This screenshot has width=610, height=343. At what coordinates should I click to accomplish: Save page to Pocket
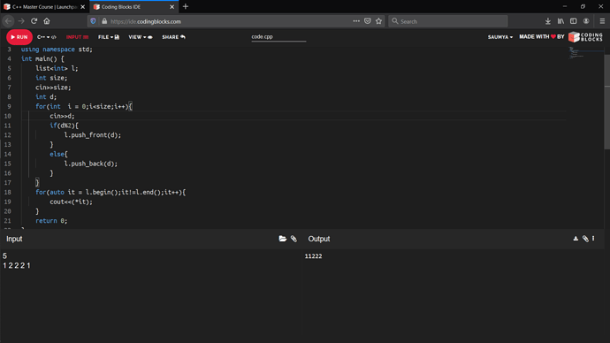(x=368, y=21)
